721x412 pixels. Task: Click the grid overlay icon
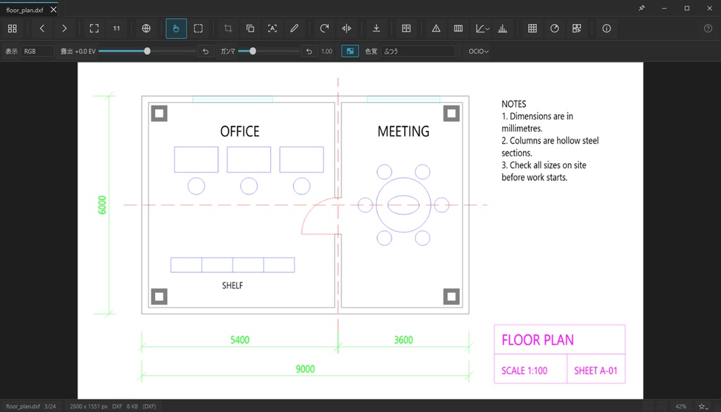click(532, 28)
